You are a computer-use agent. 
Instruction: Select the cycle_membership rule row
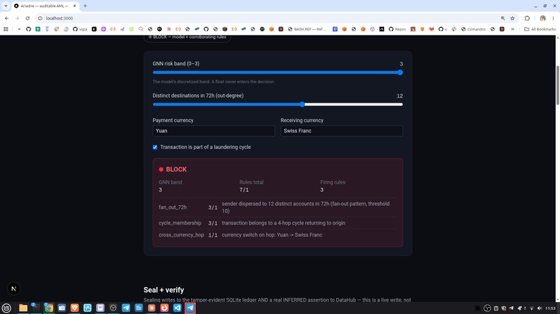click(277, 223)
